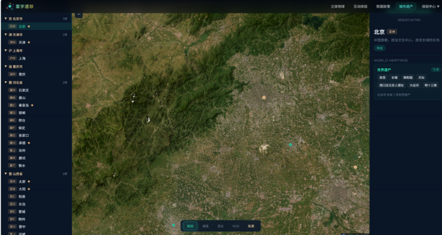
Task: Open the 体验中心 dropdown menu
Action: (430, 6)
